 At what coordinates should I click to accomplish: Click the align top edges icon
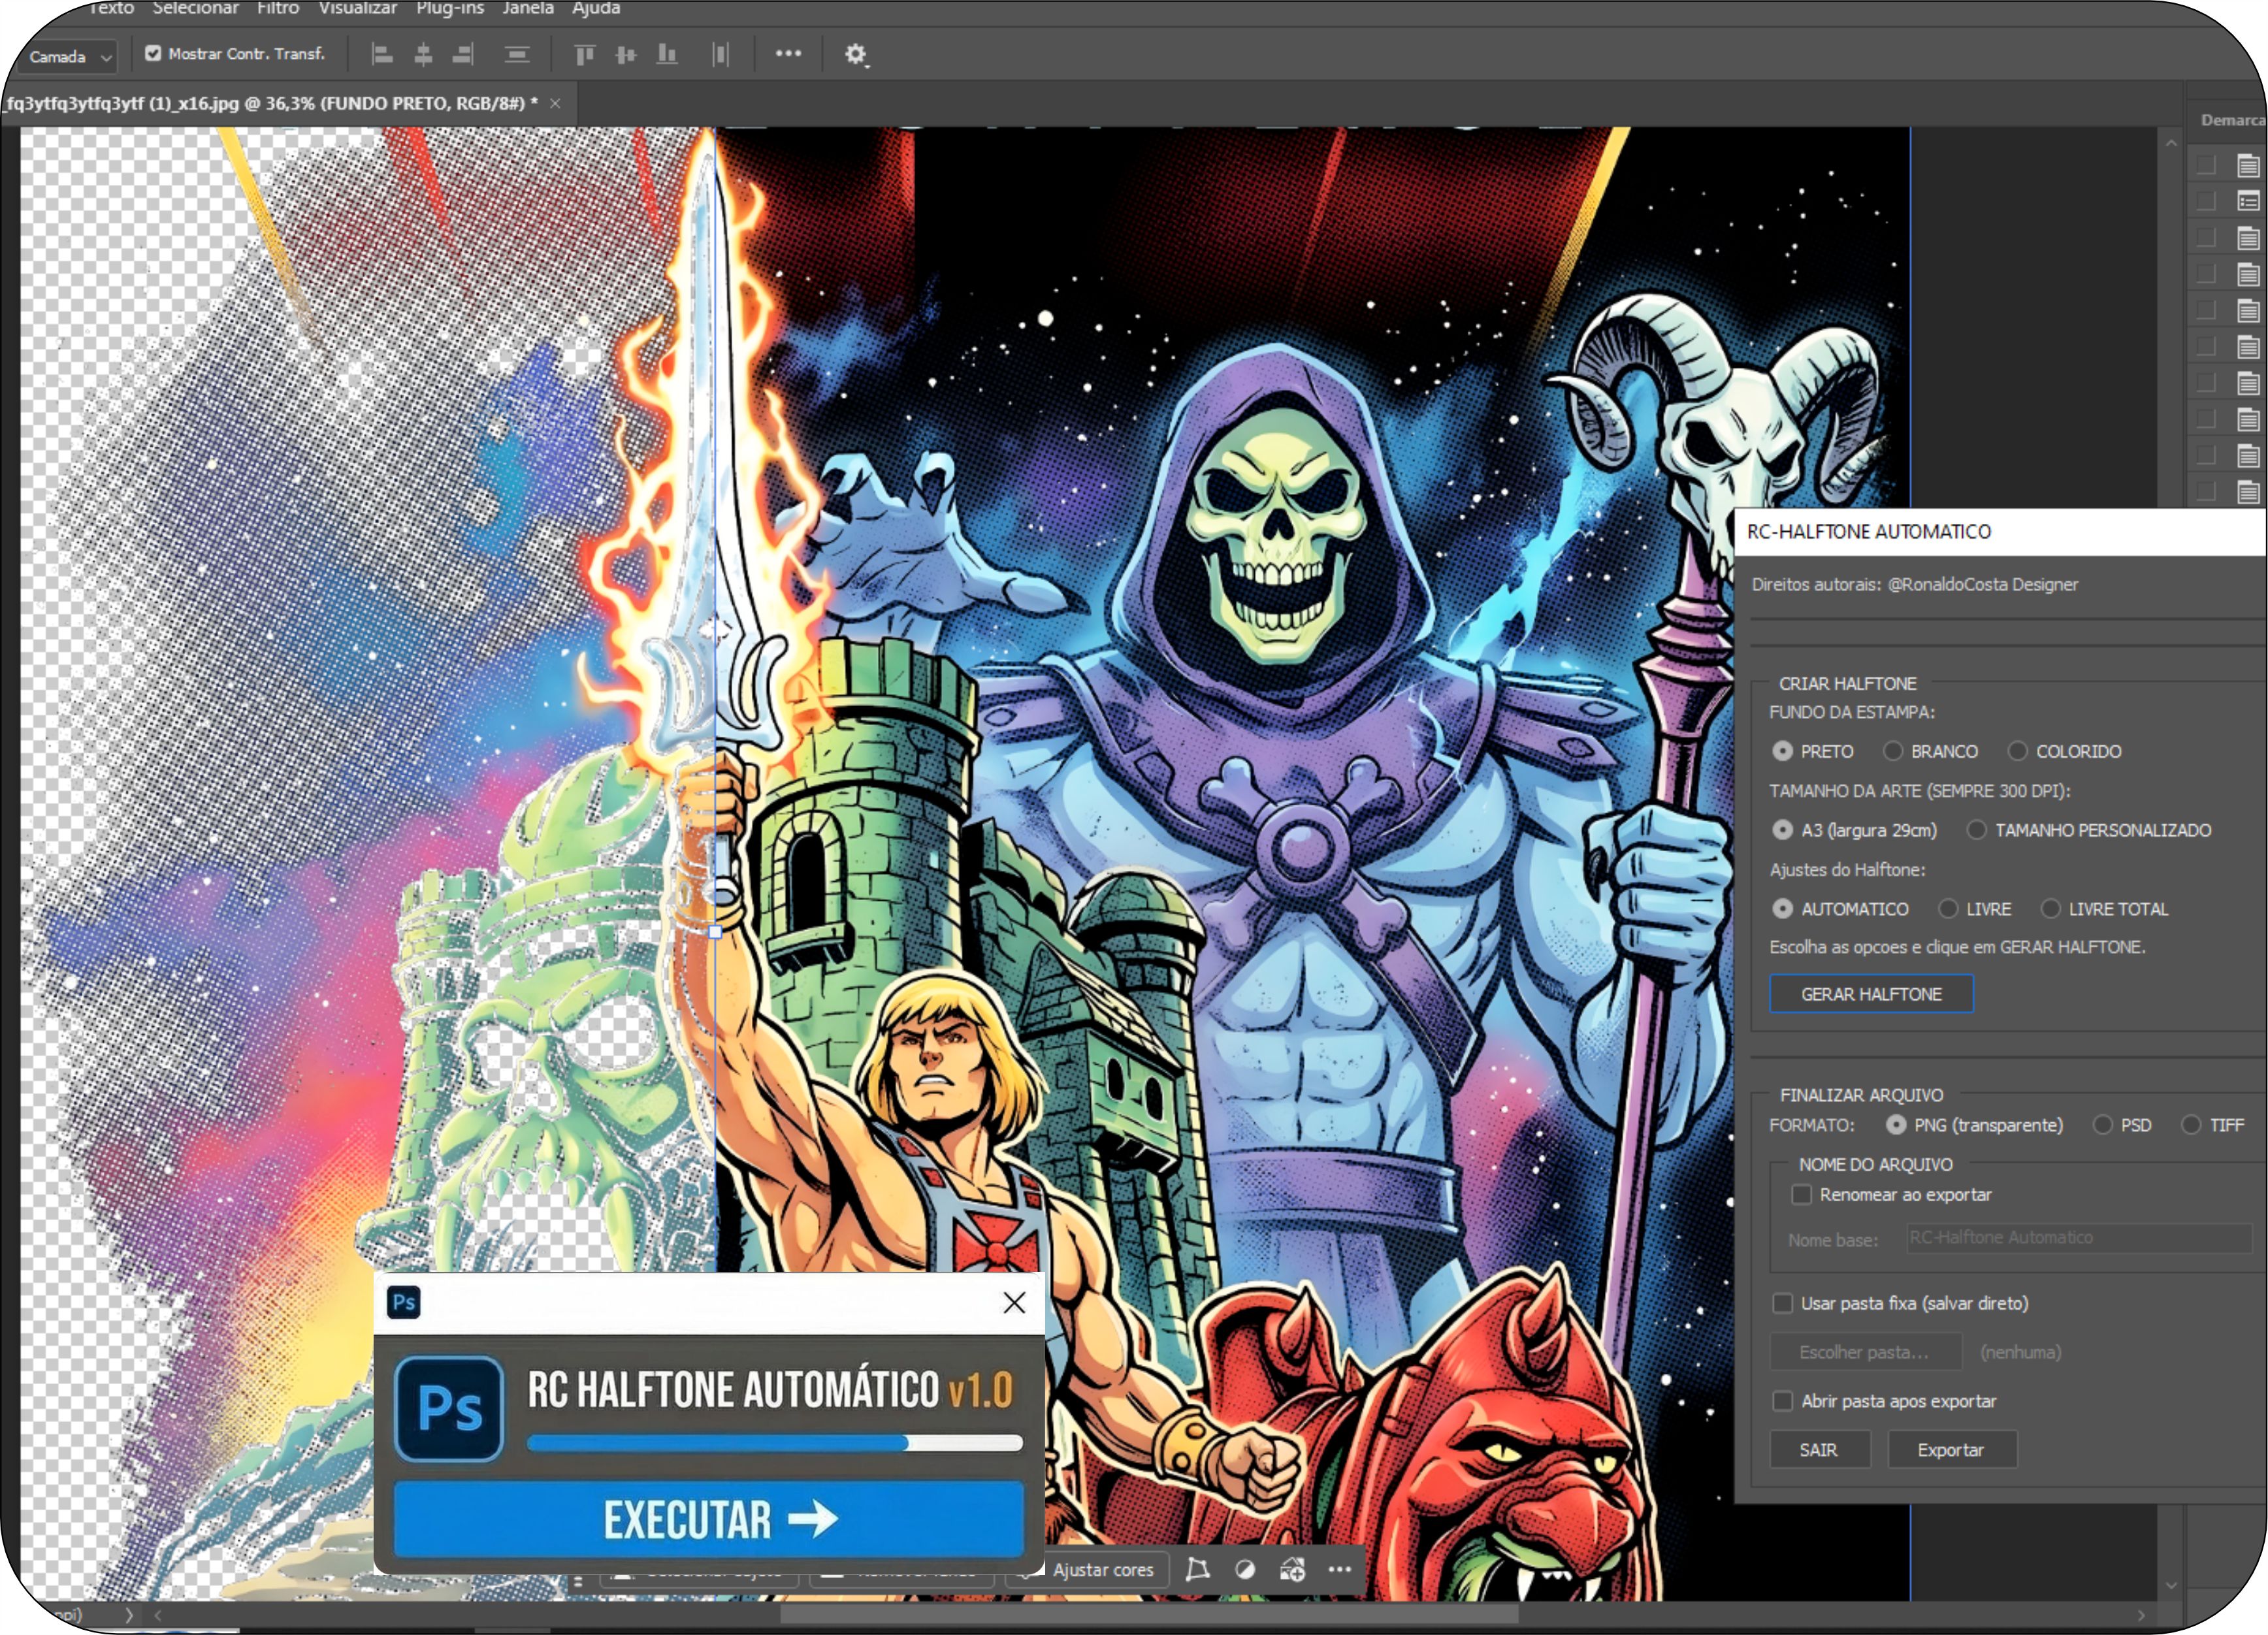point(584,54)
